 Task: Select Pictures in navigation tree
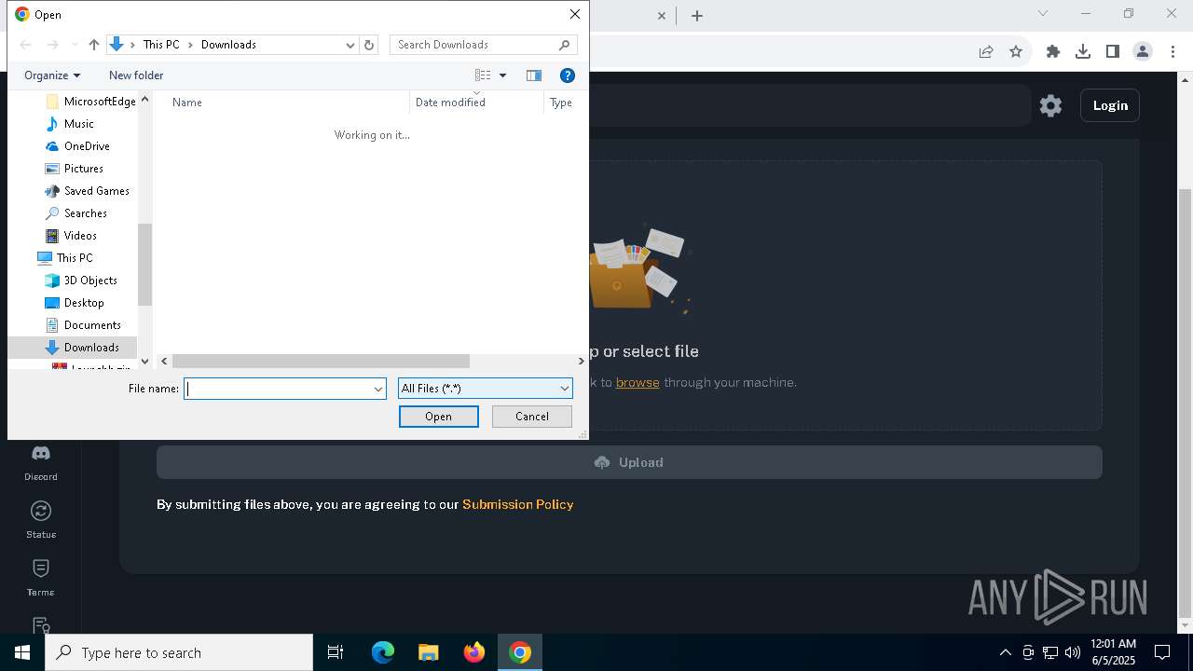pyautogui.click(x=74, y=169)
